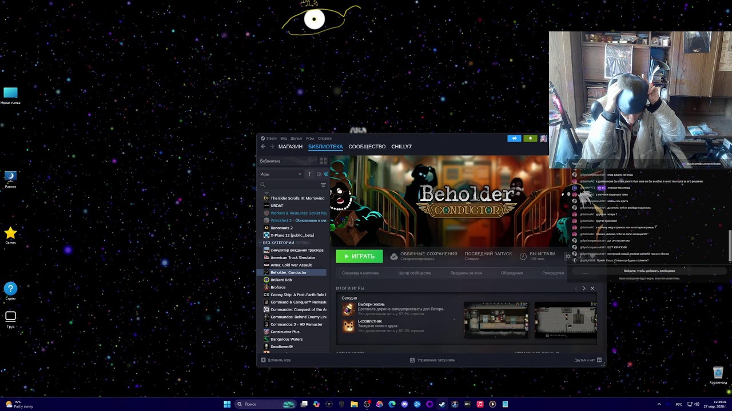Toggle the recent activity clock filter
Screen dimensions: 732x411
[319, 174]
